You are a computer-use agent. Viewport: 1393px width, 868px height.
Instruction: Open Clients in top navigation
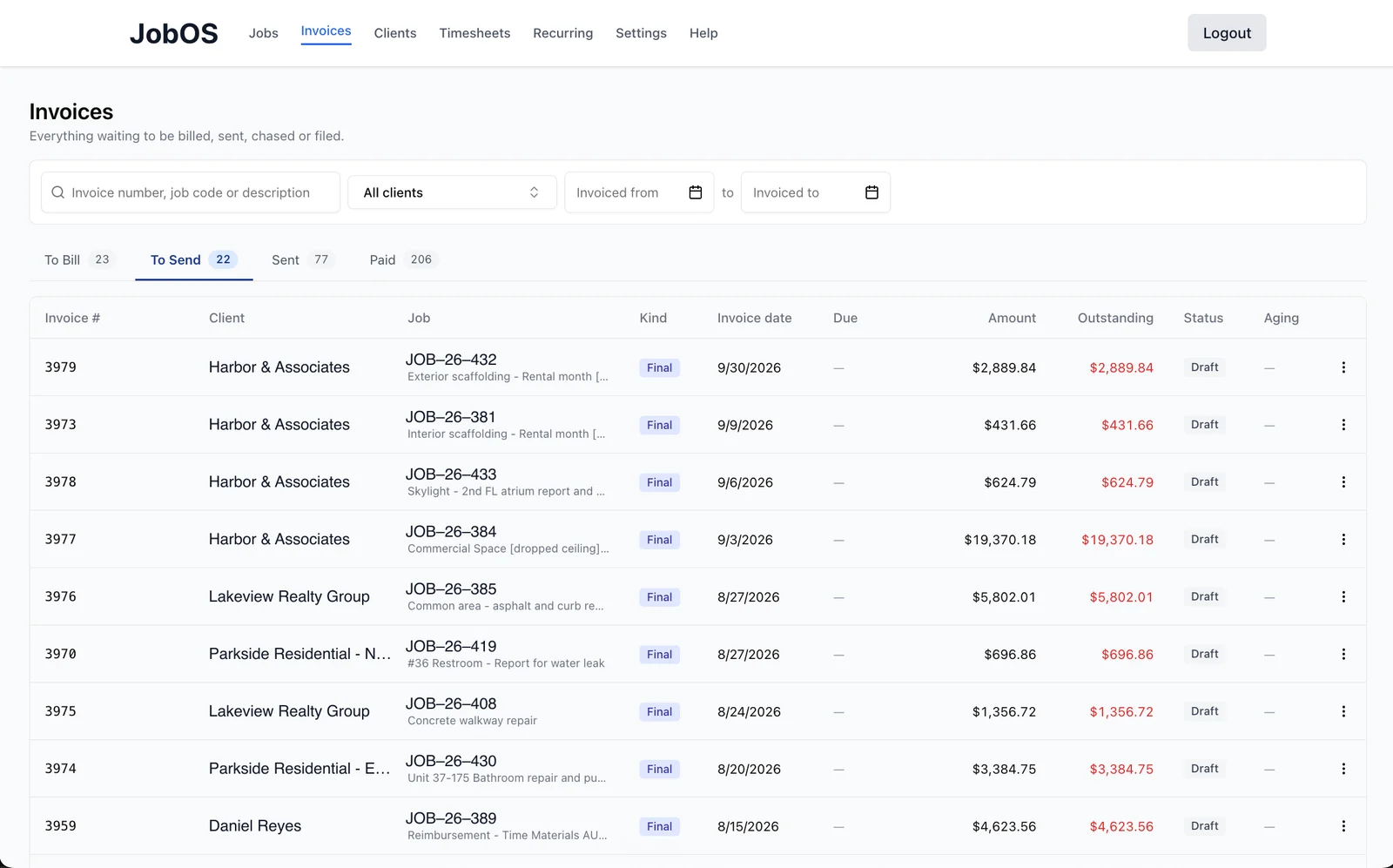(395, 33)
